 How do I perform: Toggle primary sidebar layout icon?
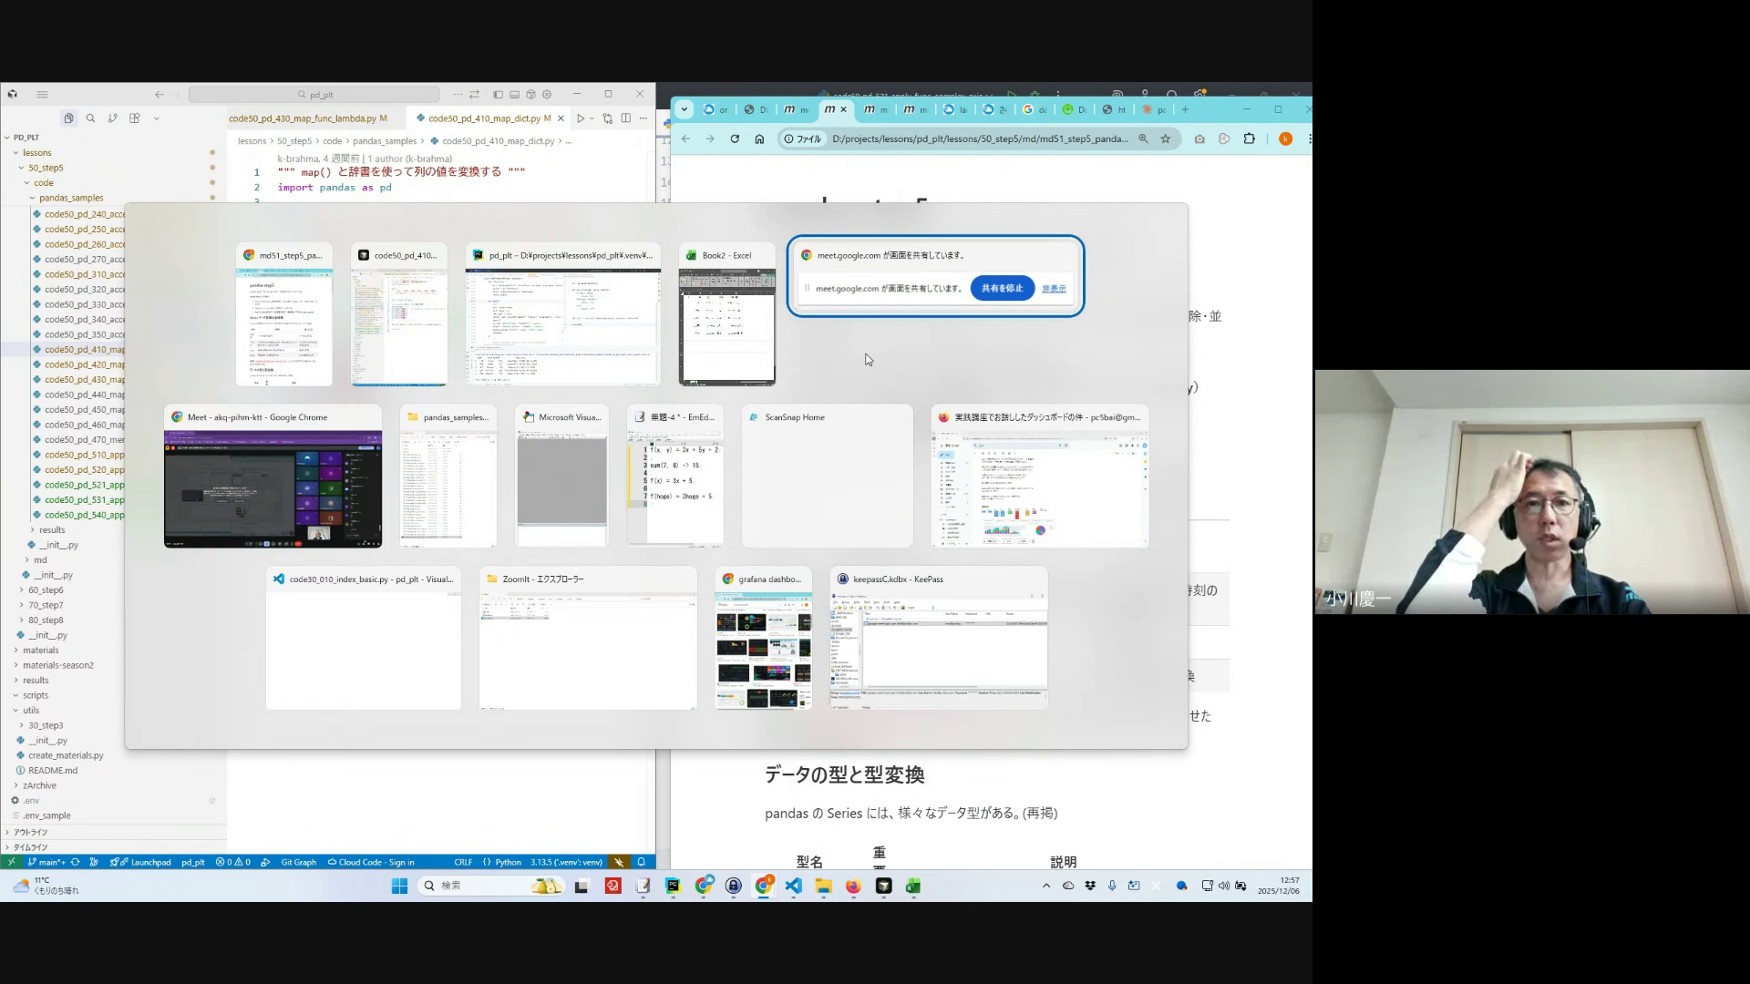498,95
